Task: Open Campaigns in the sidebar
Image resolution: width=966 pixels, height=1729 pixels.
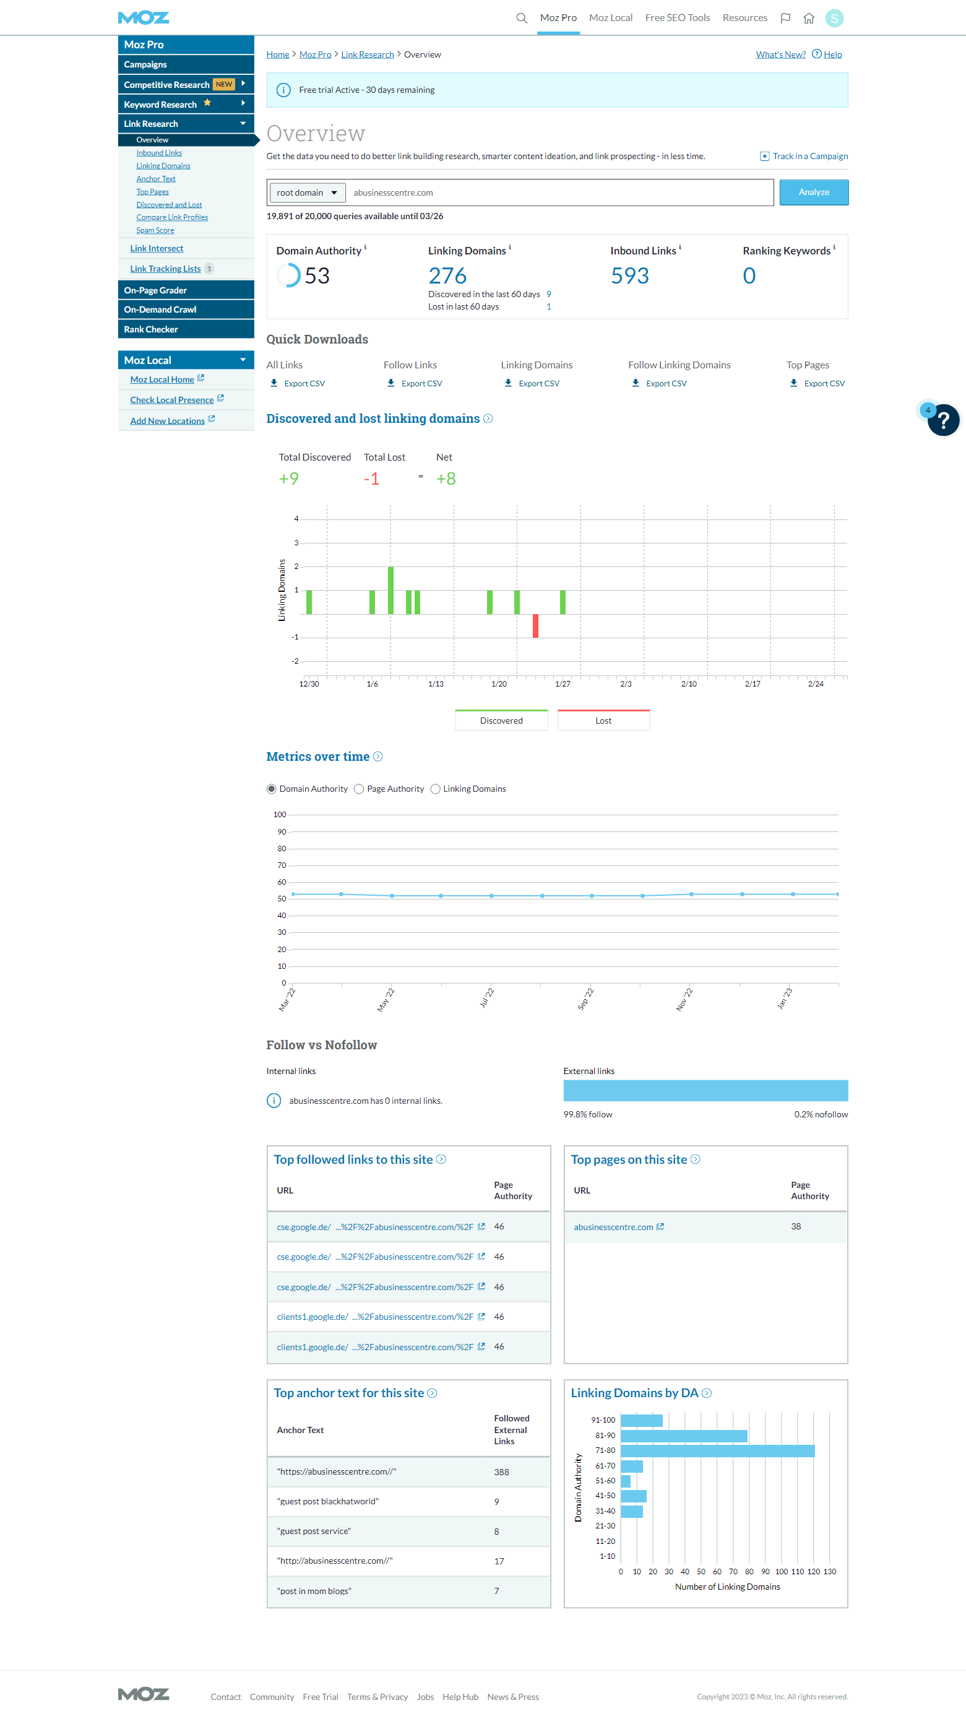Action: [186, 64]
